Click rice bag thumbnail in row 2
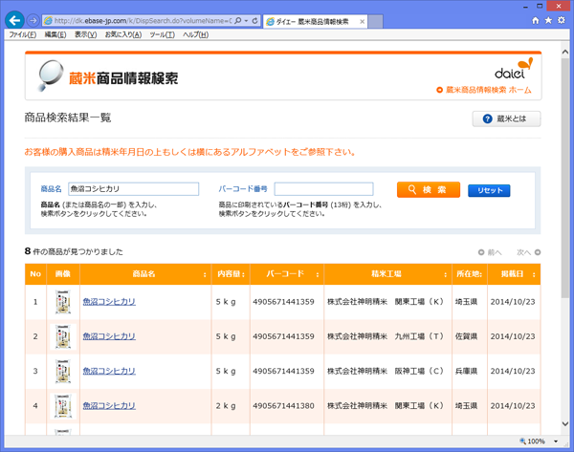This screenshot has width=574, height=452. [63, 336]
